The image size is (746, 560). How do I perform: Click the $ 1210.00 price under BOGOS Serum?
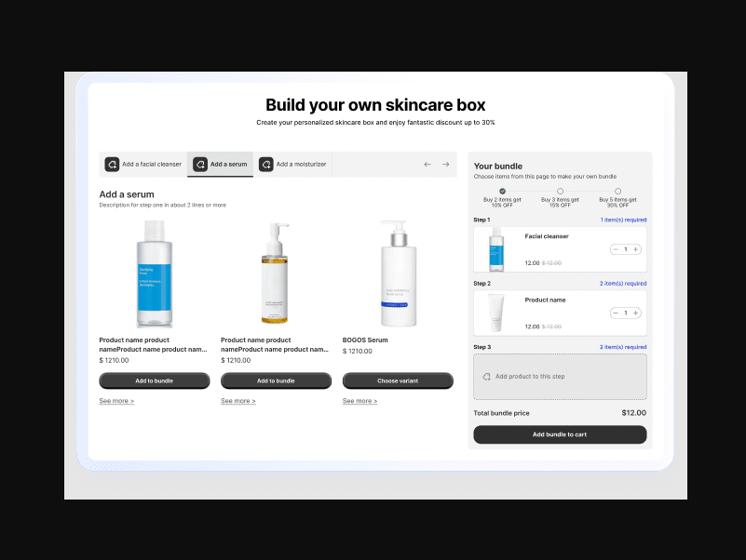pyautogui.click(x=358, y=351)
